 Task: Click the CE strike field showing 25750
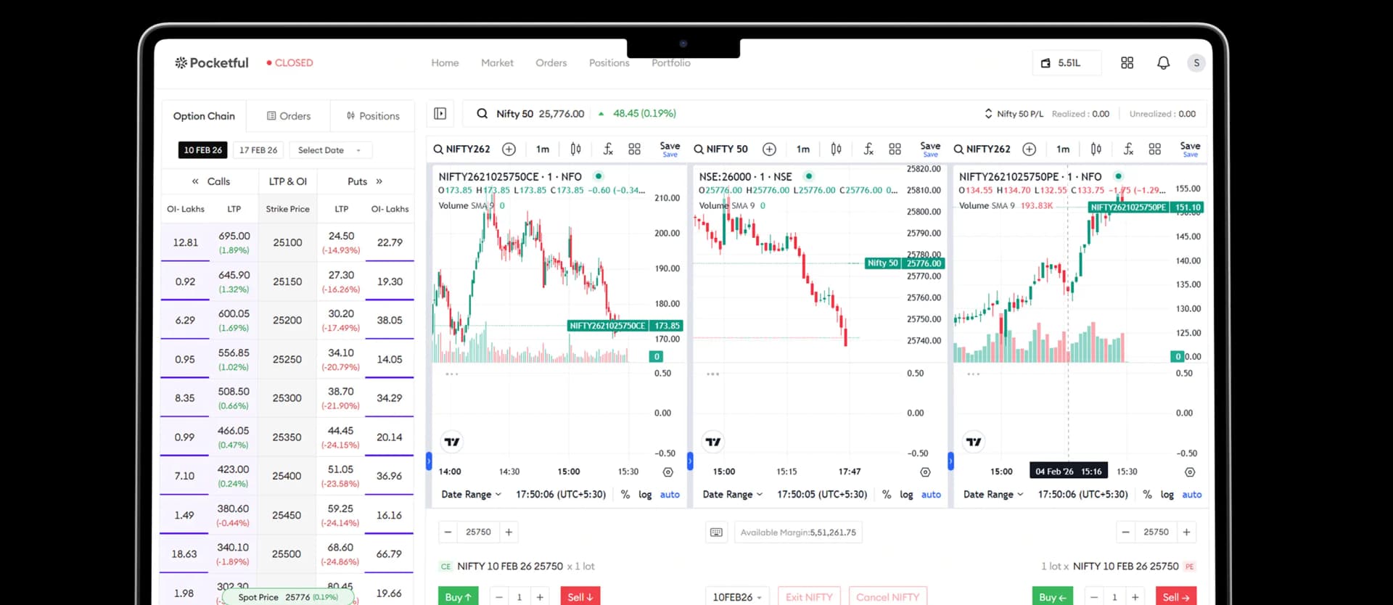point(478,532)
